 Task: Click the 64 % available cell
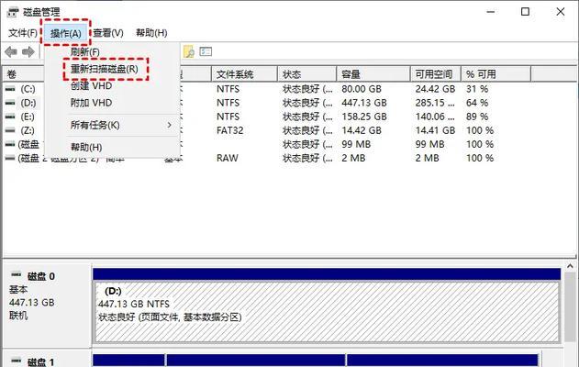point(477,103)
